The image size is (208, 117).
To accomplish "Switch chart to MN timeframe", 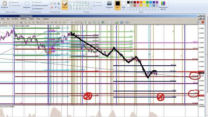I will pos(76,22).
